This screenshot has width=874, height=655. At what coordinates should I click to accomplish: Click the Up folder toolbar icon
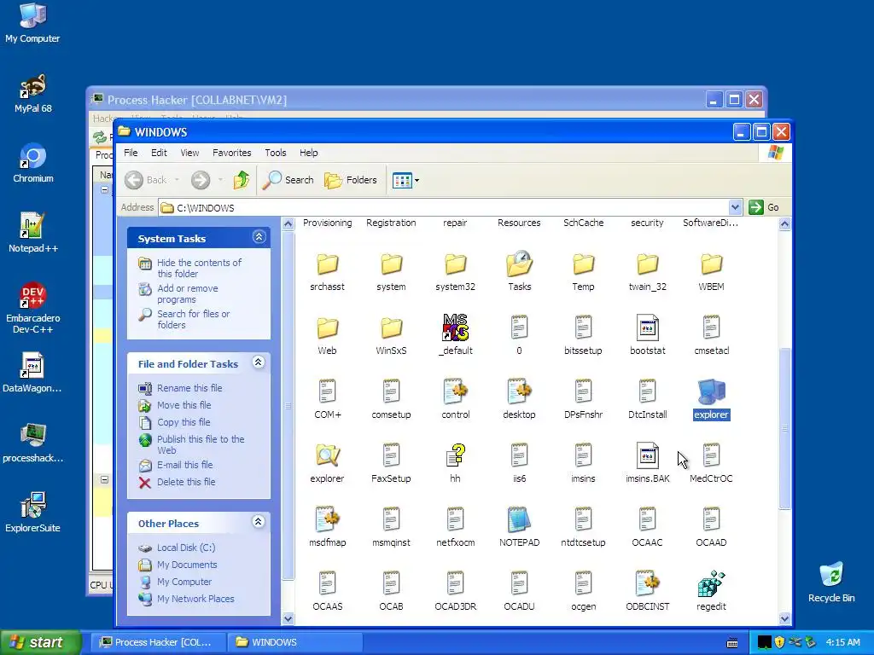pyautogui.click(x=241, y=180)
